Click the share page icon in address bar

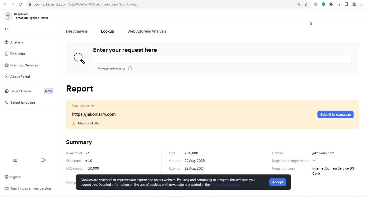click(298, 4)
